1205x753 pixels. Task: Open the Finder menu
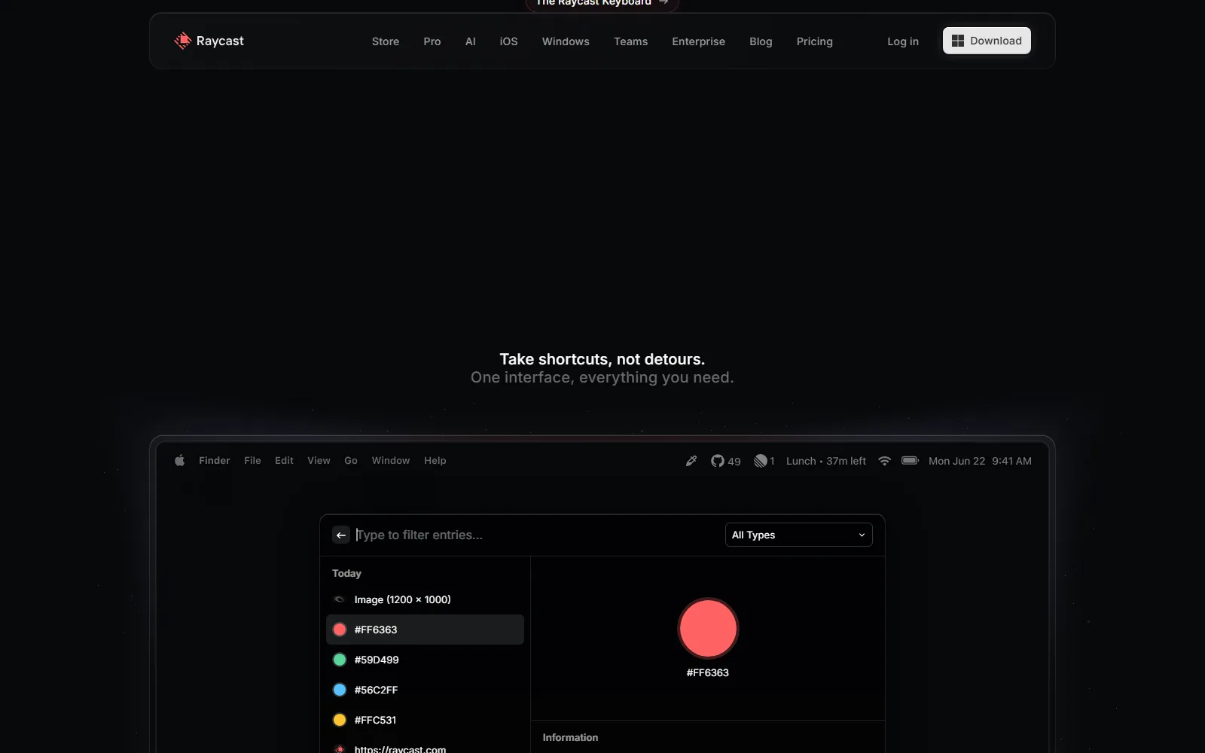click(x=215, y=461)
